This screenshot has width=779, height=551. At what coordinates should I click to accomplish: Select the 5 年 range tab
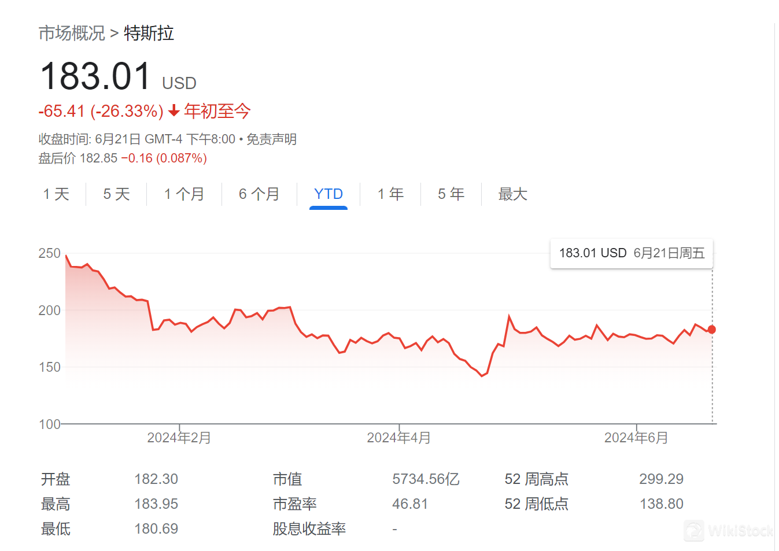pyautogui.click(x=451, y=194)
